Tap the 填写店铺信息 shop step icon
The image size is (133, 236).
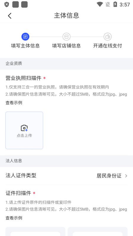click(x=66, y=37)
